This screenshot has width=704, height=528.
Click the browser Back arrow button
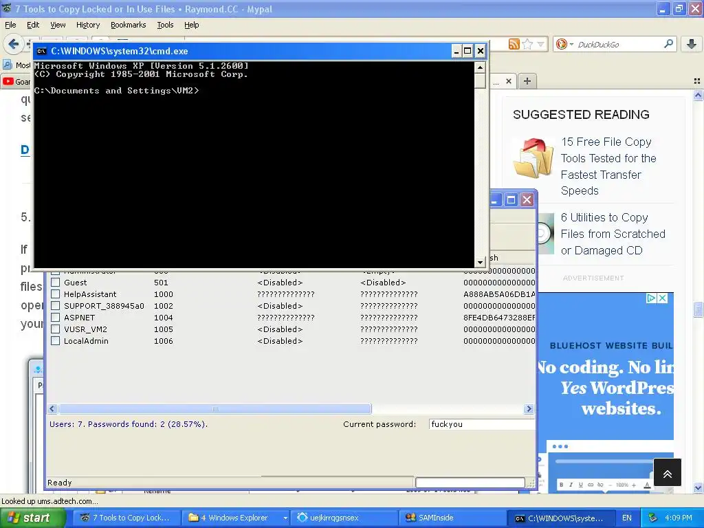tap(14, 44)
